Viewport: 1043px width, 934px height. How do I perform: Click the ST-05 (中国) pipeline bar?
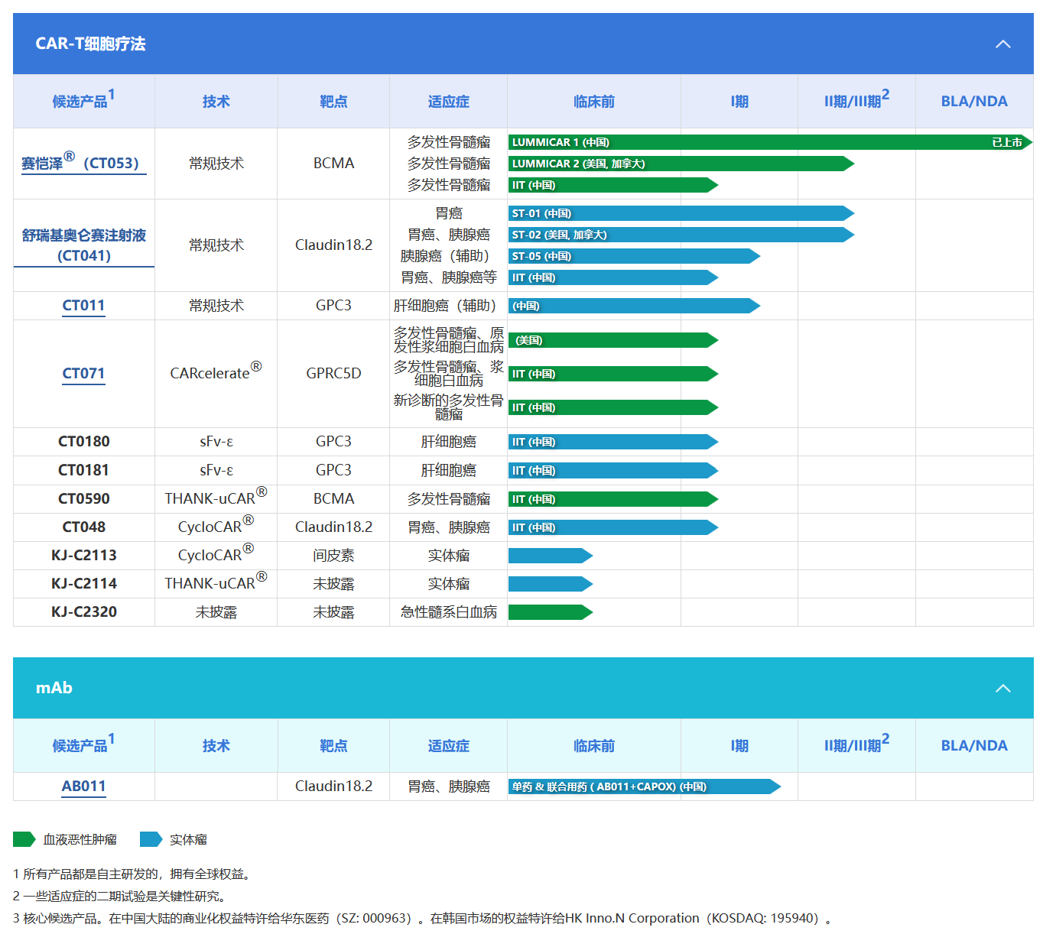click(632, 256)
